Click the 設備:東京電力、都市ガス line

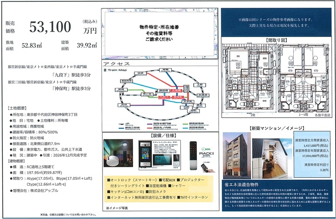[46, 149]
